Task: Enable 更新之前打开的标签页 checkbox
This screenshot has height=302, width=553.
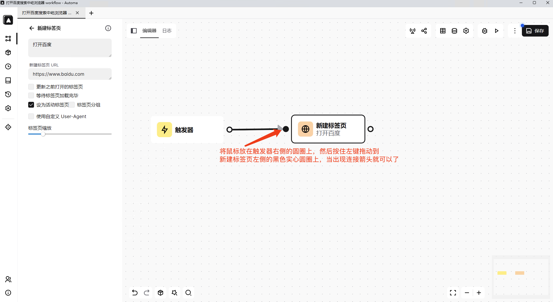Action: [31, 87]
